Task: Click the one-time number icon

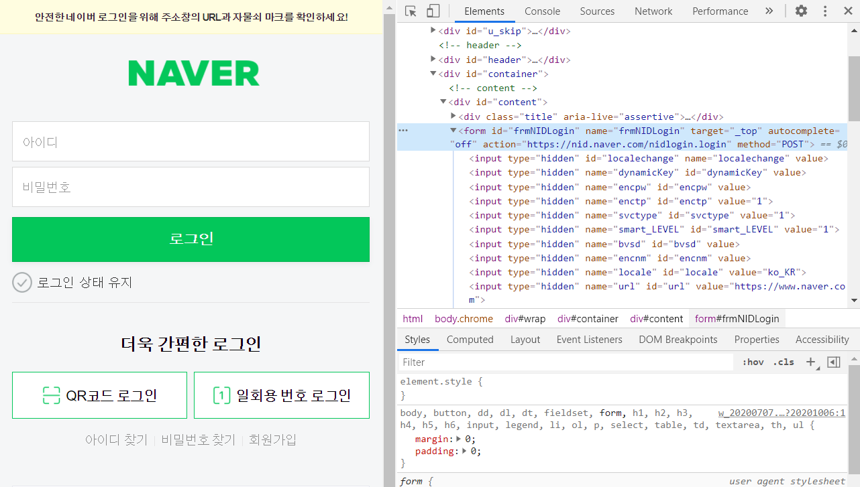Action: coord(221,395)
